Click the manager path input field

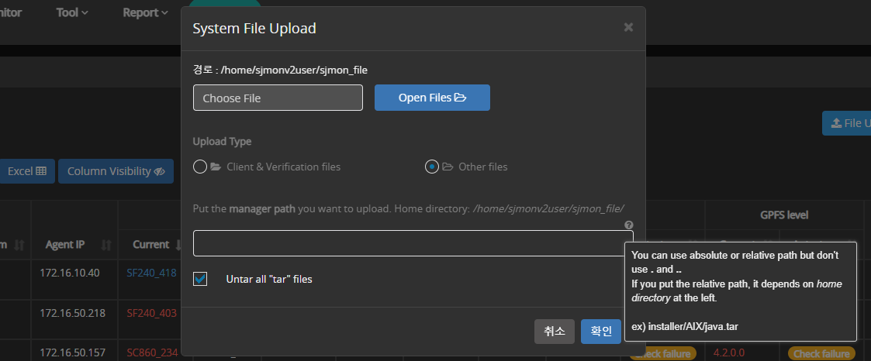pyautogui.click(x=413, y=243)
